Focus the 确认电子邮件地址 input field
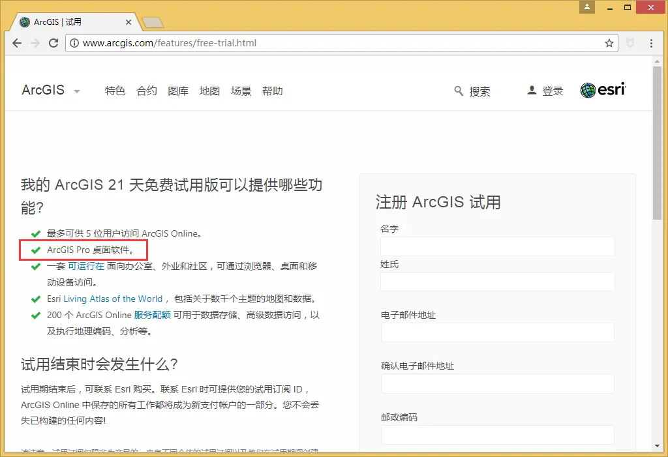668x457 pixels. pyautogui.click(x=498, y=384)
